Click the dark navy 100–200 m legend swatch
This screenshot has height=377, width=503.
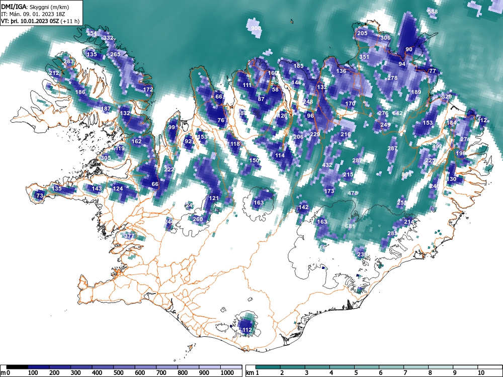click(39, 367)
